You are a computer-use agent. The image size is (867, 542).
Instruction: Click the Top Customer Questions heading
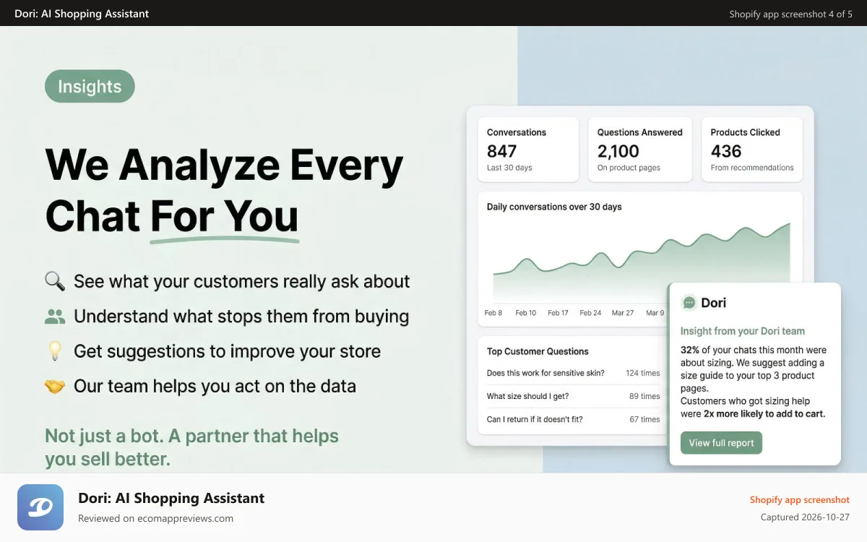pos(538,351)
